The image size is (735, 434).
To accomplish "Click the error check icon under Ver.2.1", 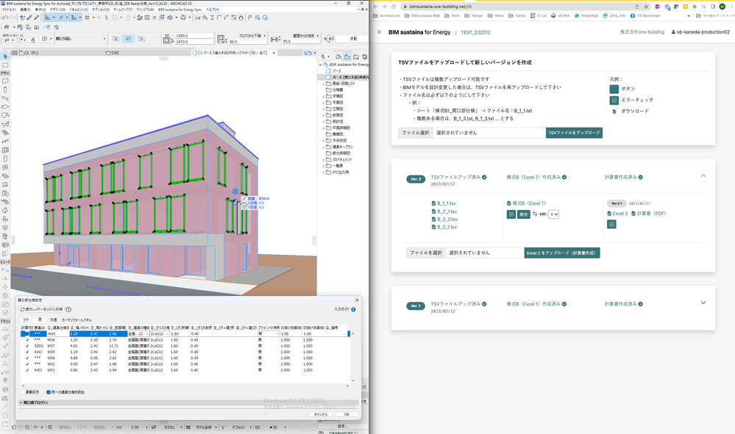I will point(611,225).
